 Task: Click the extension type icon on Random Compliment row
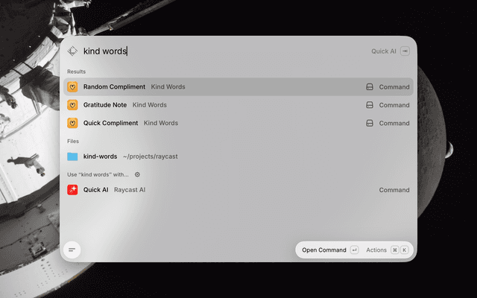pos(370,87)
